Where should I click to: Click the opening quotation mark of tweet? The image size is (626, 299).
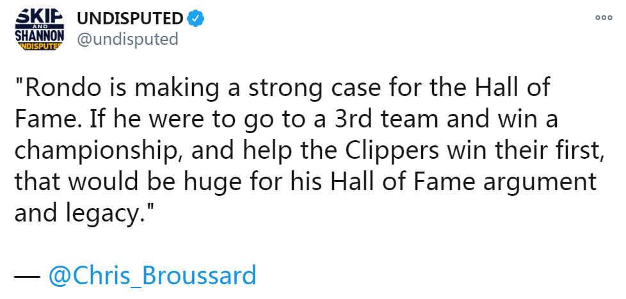pyautogui.click(x=19, y=83)
